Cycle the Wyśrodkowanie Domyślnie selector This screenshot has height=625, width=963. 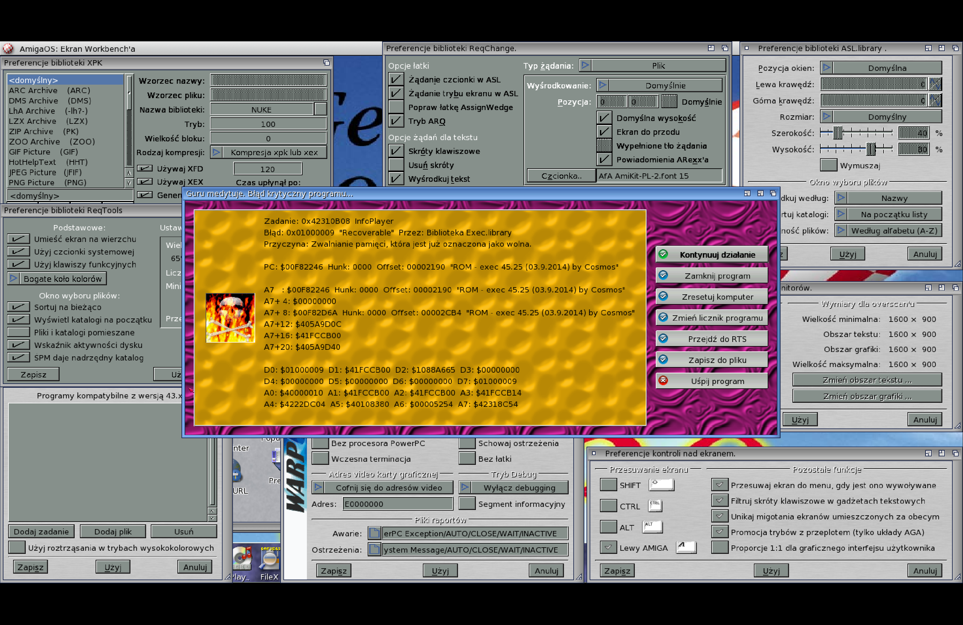tap(659, 85)
